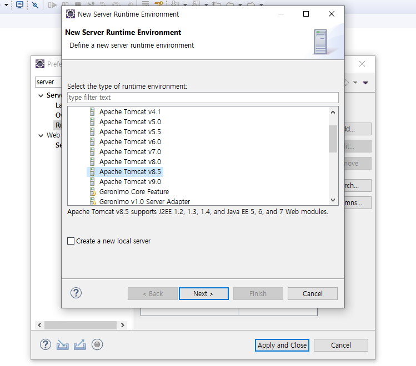Maximize the New Server Runtime Environment dialog
Screen dimensions: 416x366
(306, 14)
